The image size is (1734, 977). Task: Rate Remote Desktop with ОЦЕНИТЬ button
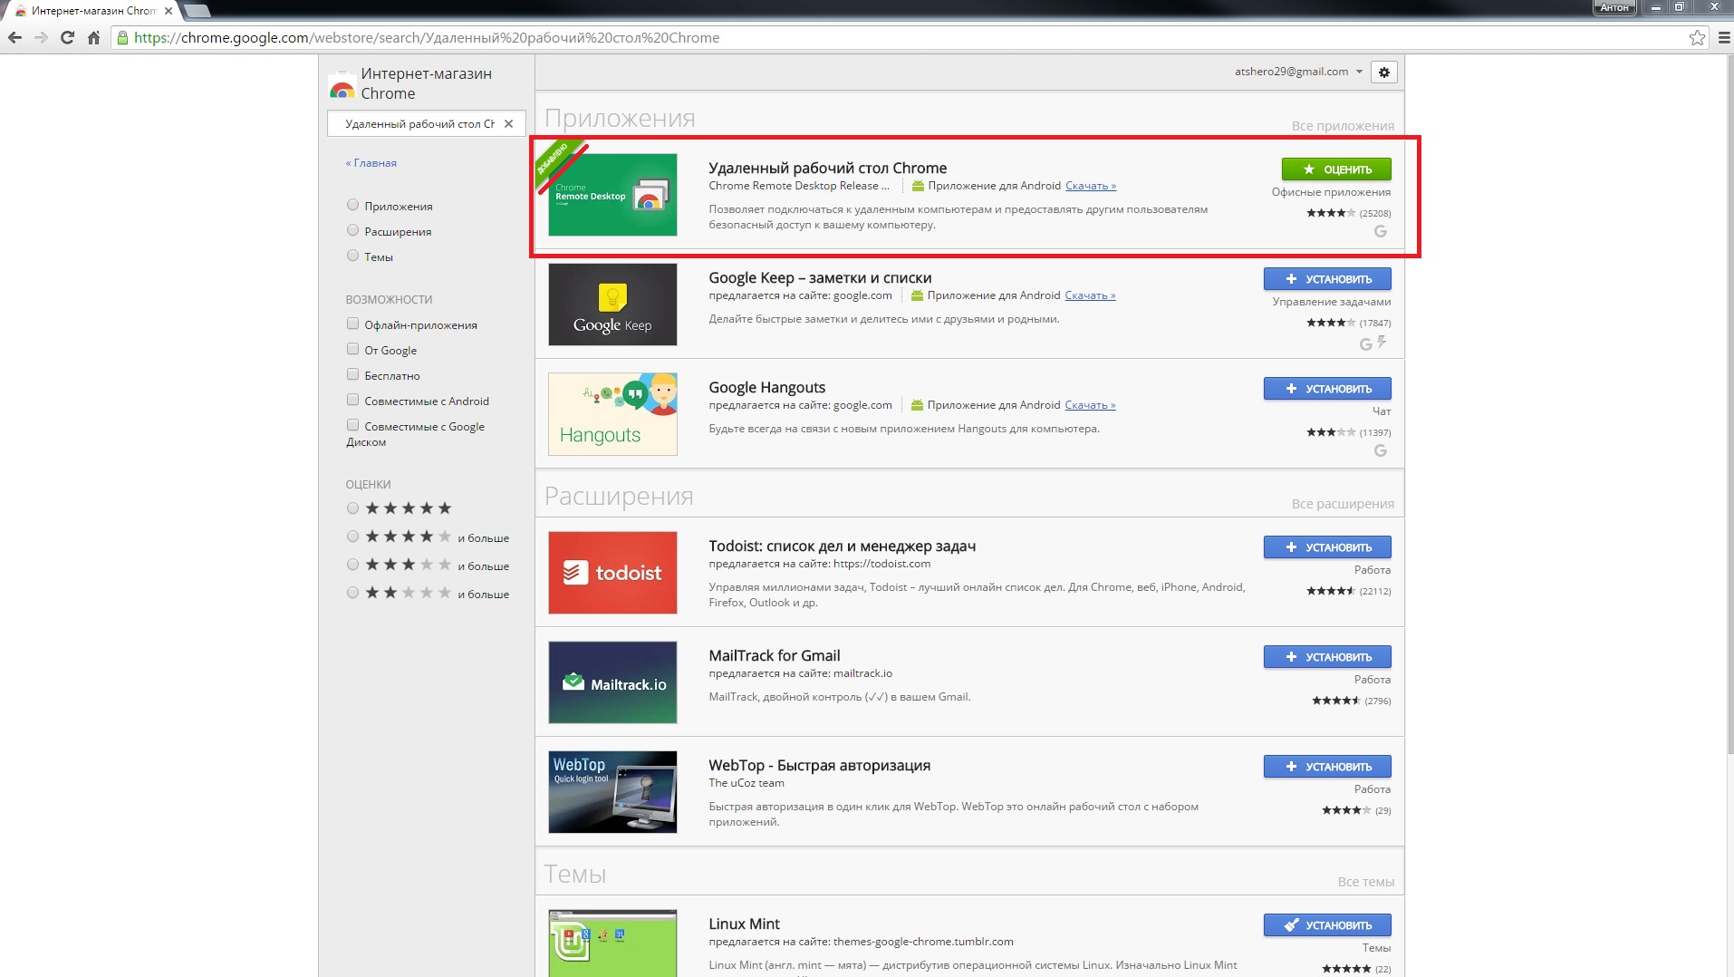(1336, 169)
